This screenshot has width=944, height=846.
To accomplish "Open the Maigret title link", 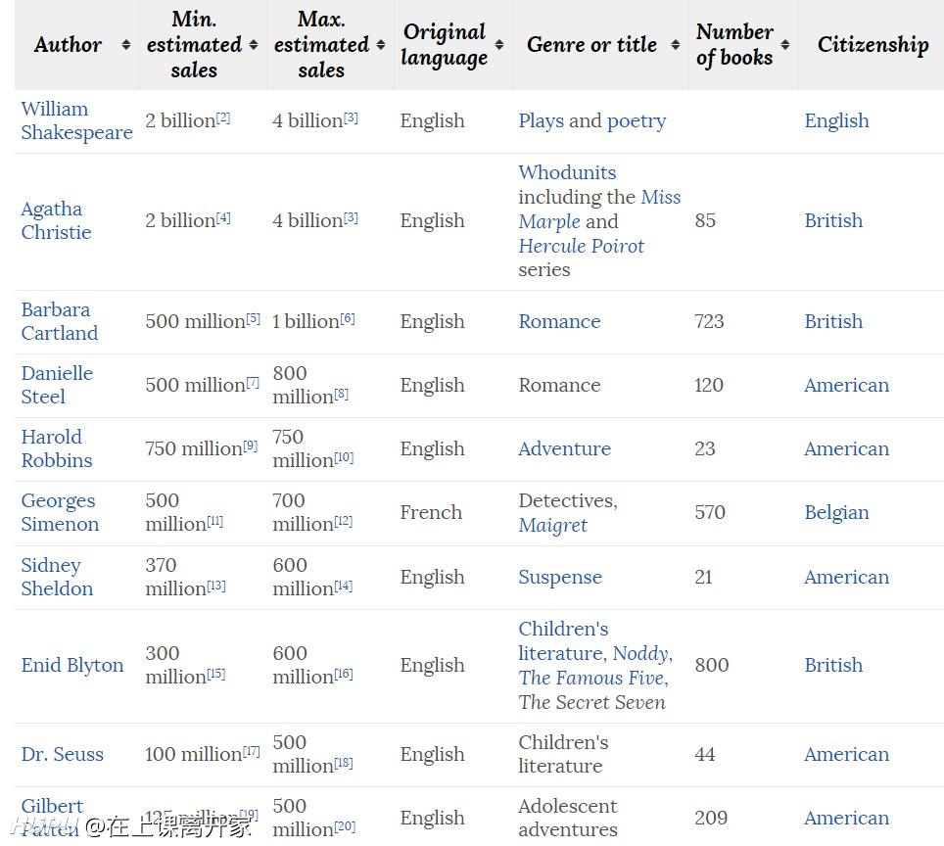I will [552, 525].
